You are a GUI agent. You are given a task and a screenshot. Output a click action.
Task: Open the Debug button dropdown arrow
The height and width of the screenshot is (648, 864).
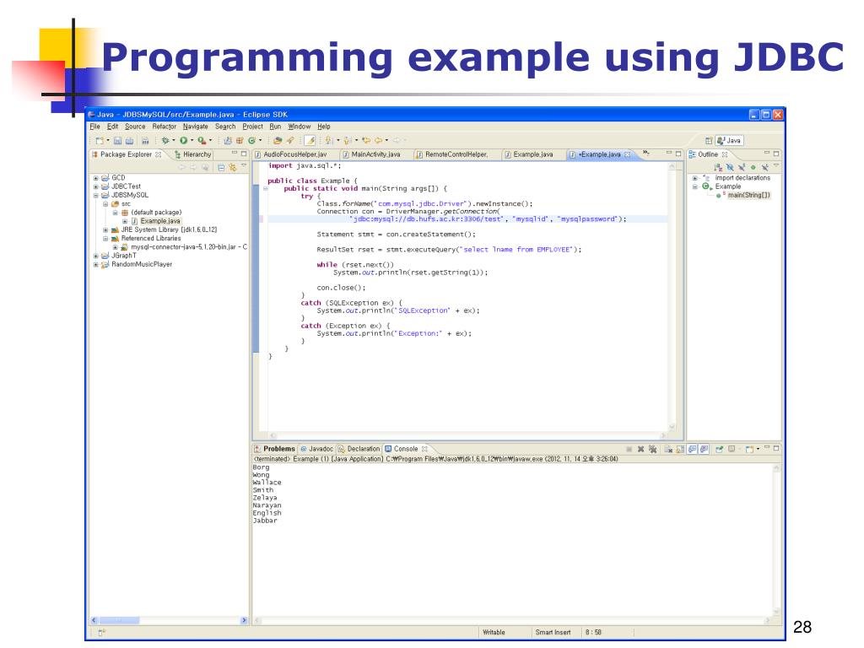point(174,141)
